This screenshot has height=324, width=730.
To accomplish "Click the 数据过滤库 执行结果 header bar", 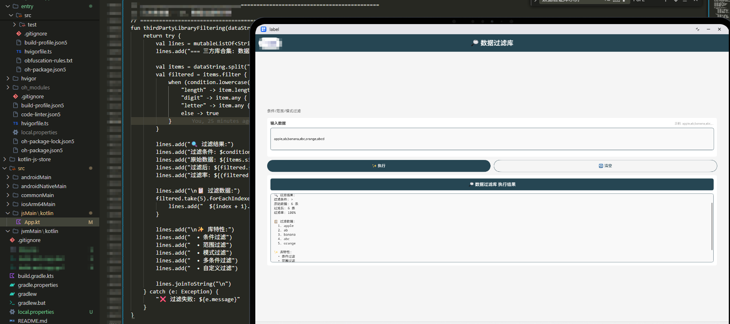I will coord(492,184).
